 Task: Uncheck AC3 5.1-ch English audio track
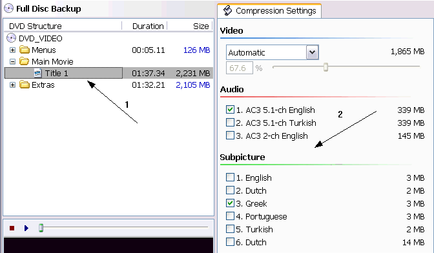230,110
